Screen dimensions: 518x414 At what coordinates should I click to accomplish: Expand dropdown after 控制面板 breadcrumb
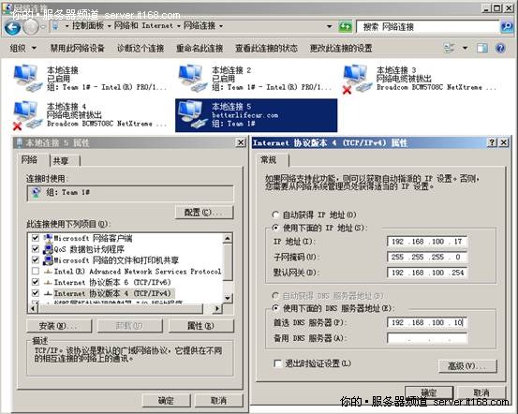[109, 26]
